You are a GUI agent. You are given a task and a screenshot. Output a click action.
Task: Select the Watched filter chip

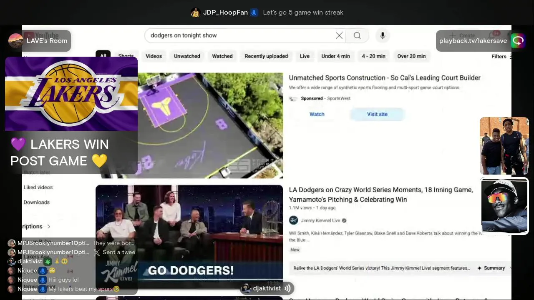point(222,56)
